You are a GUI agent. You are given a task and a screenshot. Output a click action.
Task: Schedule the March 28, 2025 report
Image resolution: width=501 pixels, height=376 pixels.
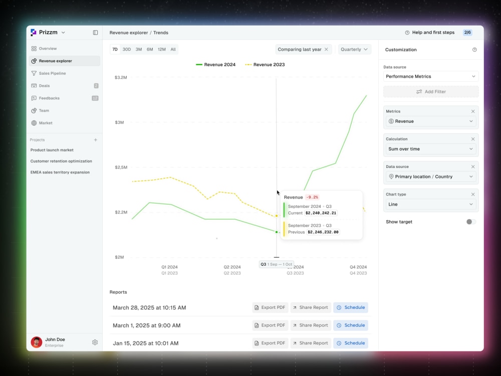[351, 308]
